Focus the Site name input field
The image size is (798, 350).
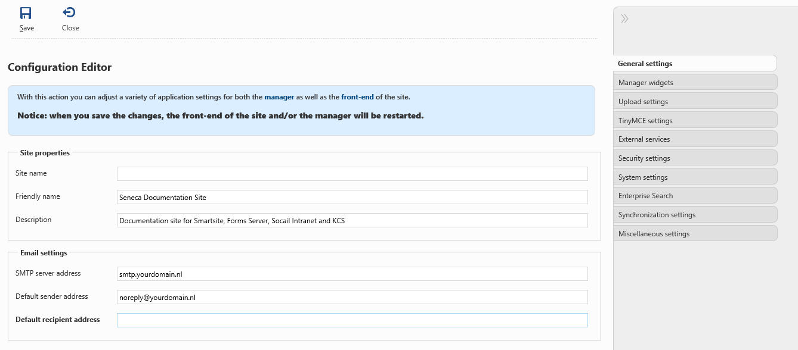[352, 174]
